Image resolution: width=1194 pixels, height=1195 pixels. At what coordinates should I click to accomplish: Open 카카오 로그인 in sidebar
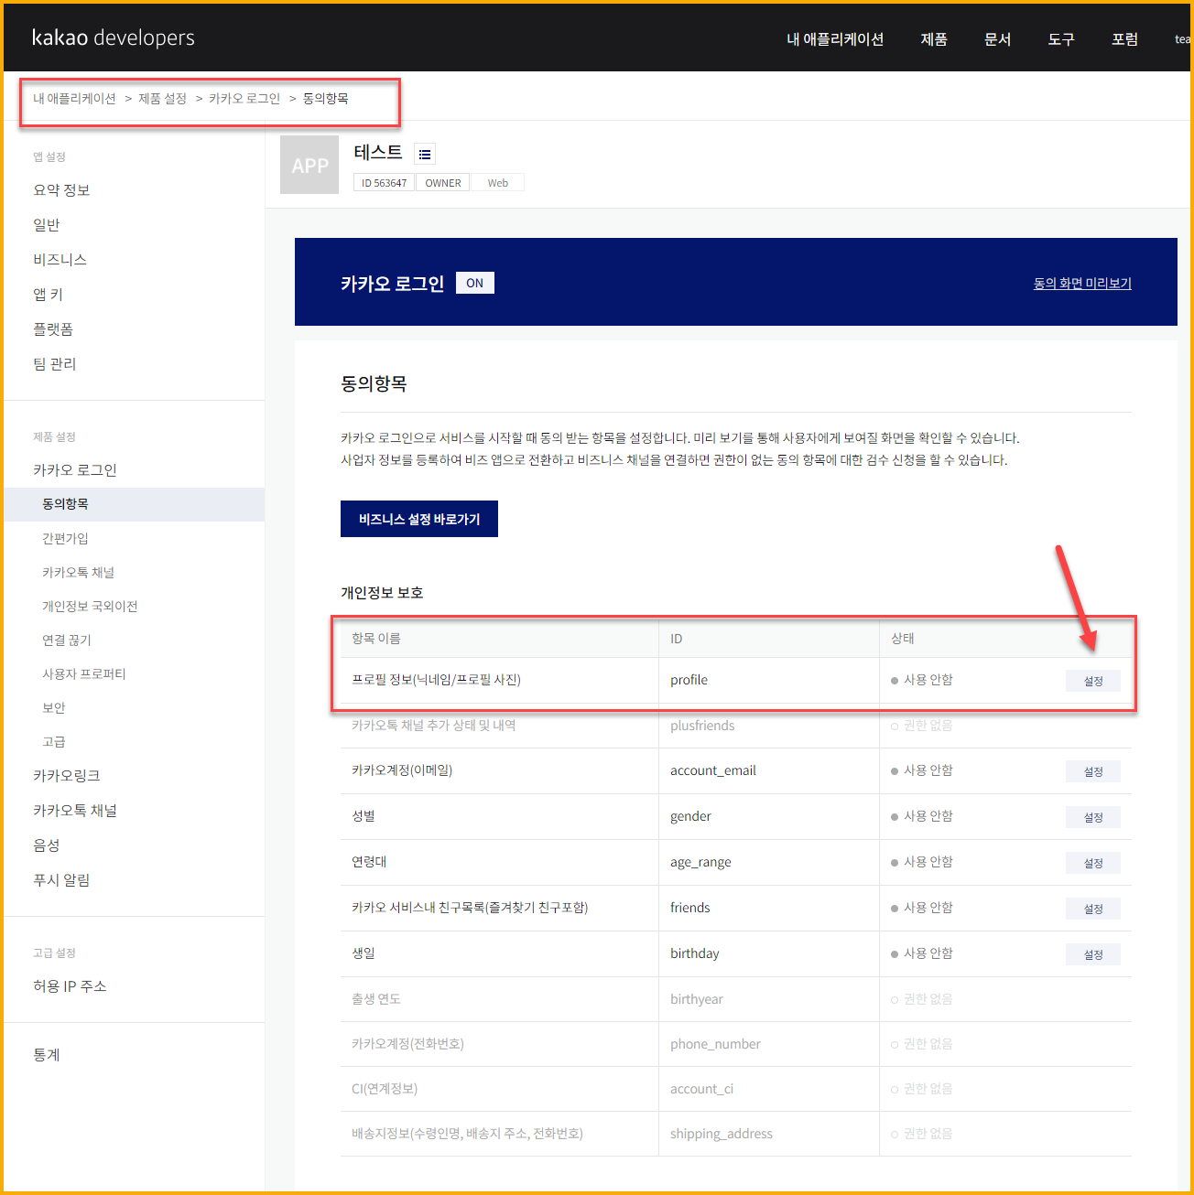tap(75, 470)
